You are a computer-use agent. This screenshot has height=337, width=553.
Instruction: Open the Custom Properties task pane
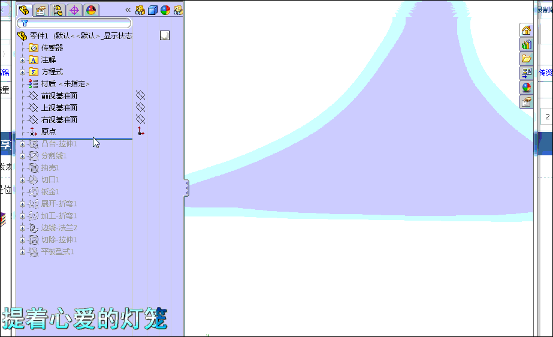[526, 102]
